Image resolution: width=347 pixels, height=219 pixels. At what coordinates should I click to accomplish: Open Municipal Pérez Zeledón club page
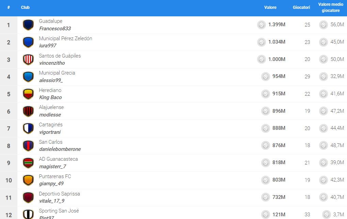65,38
